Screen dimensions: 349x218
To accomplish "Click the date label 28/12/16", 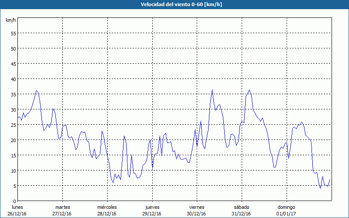I will (x=107, y=214).
